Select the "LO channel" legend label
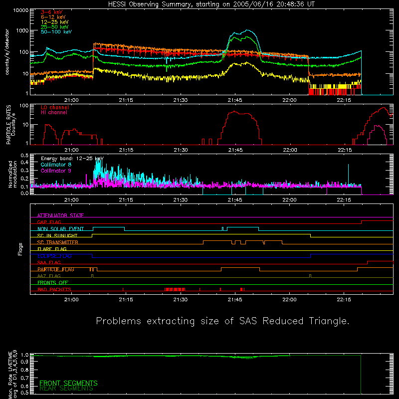 (x=55, y=107)
